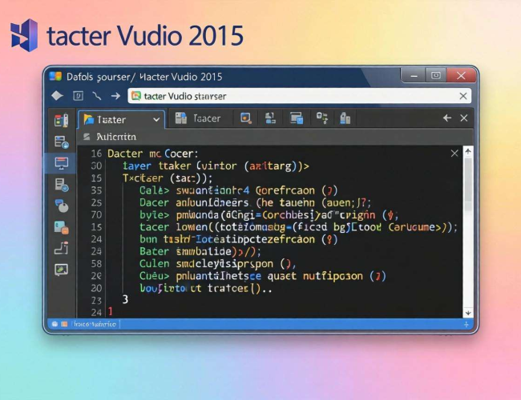Click the icon at left of status bar
The height and width of the screenshot is (400, 521).
tap(55, 324)
